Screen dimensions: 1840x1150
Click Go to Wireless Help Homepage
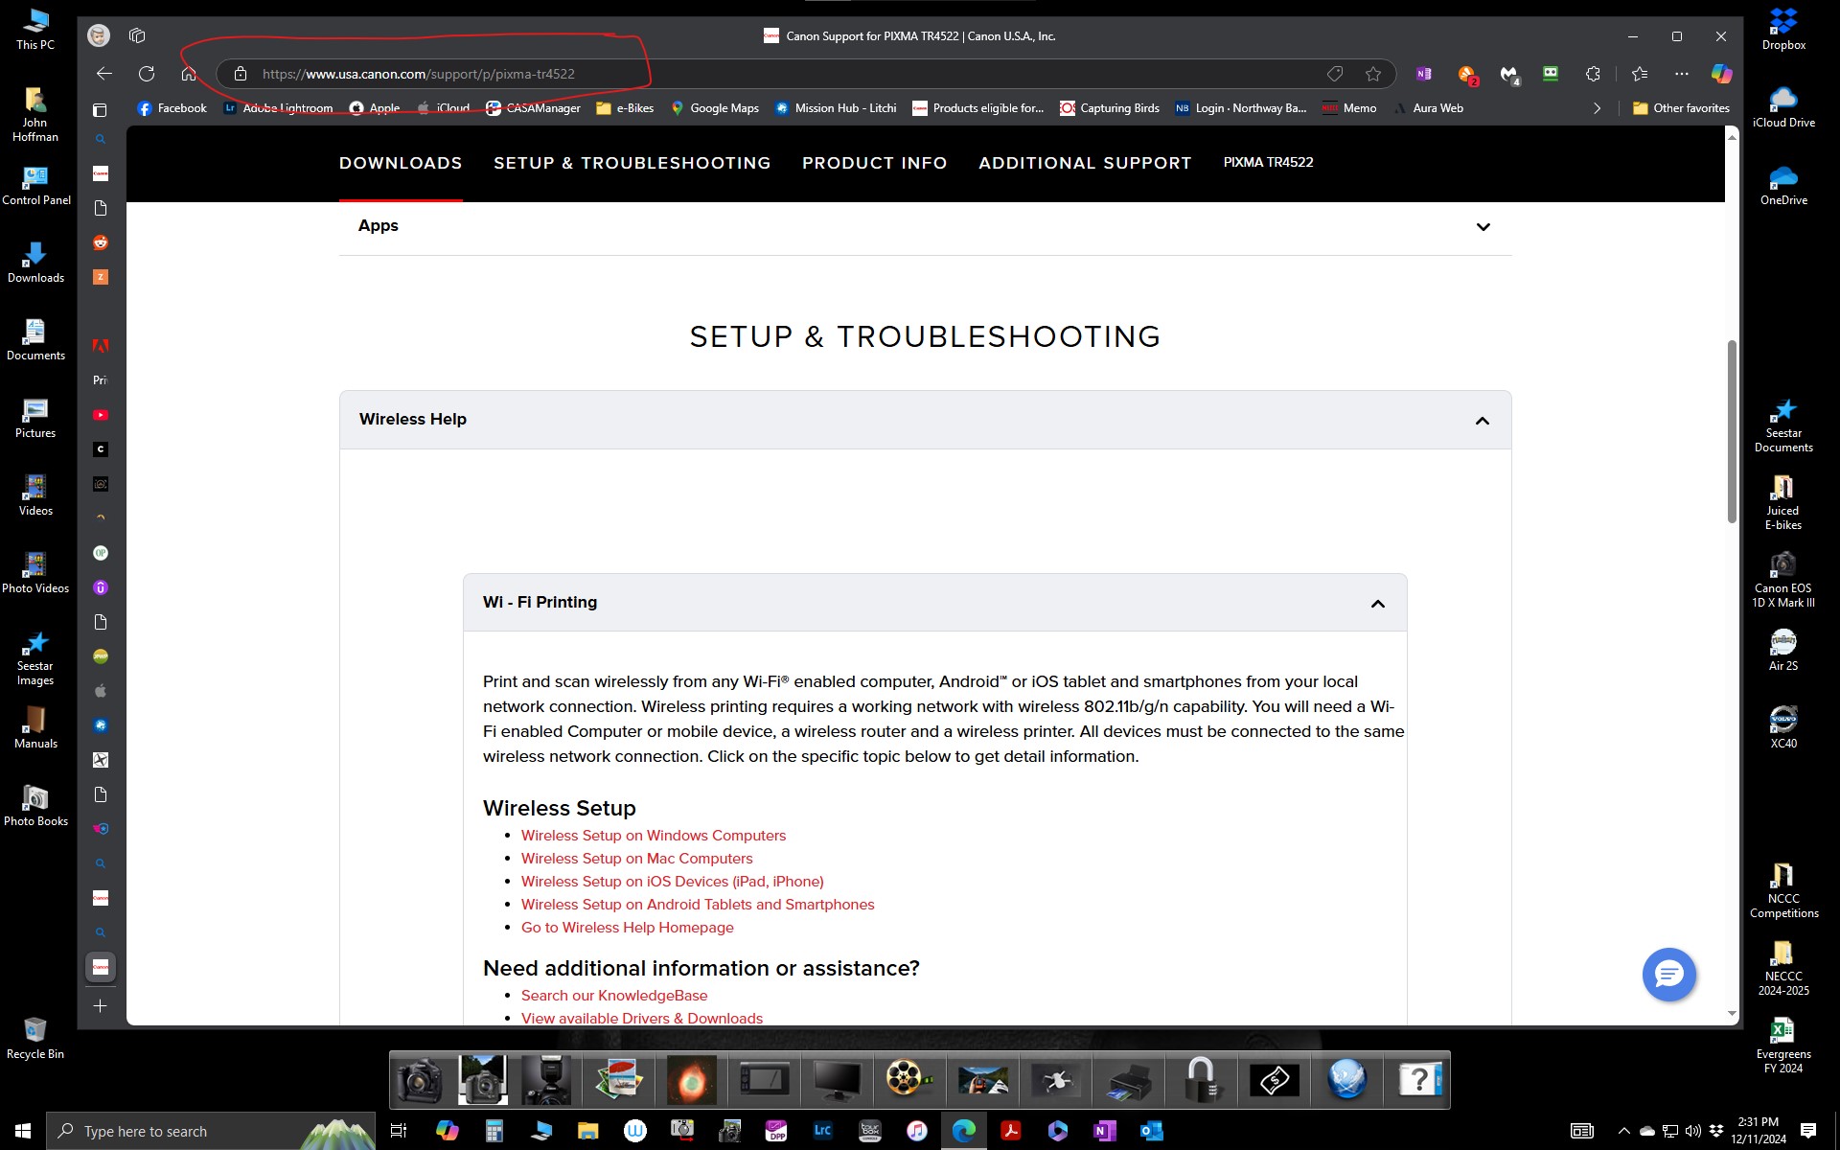tap(626, 927)
